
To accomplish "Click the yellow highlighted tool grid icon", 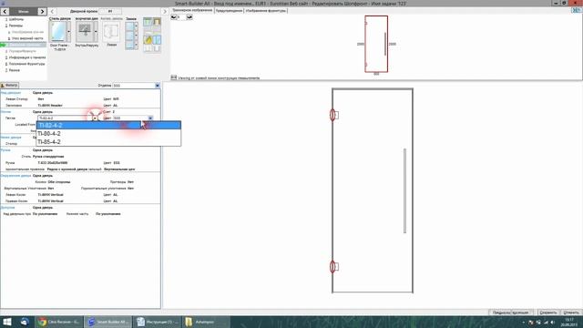I will point(148,39).
